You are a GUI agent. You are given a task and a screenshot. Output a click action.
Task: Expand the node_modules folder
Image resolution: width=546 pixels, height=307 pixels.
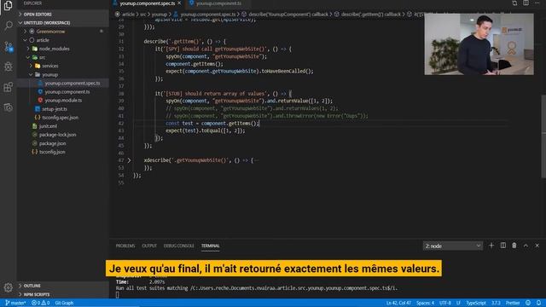[x=54, y=49]
